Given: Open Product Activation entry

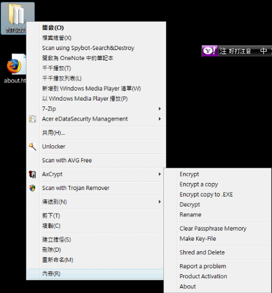Looking at the screenshot, I should (217, 277).
